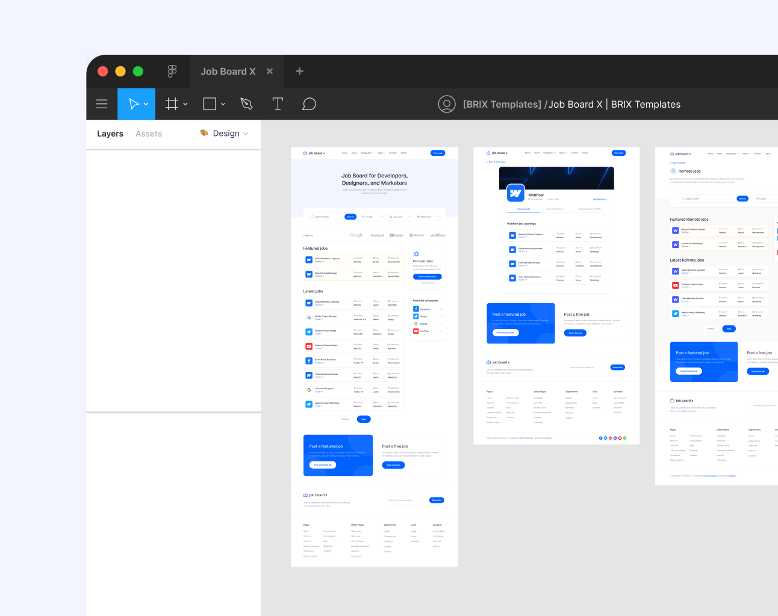Switch to the Assets tab
The height and width of the screenshot is (616, 778).
click(148, 134)
